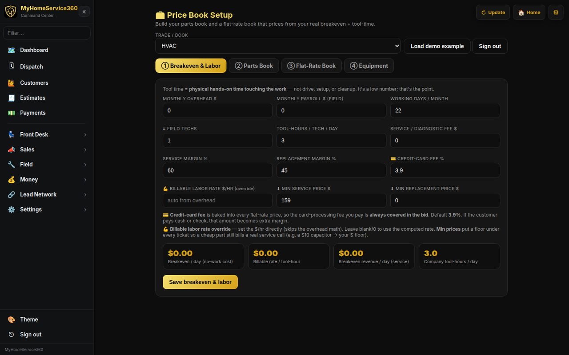
Task: Open the Trade / Book dropdown showing HVAC
Action: (278, 46)
